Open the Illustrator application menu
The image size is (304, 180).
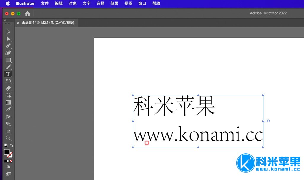[x=25, y=3]
